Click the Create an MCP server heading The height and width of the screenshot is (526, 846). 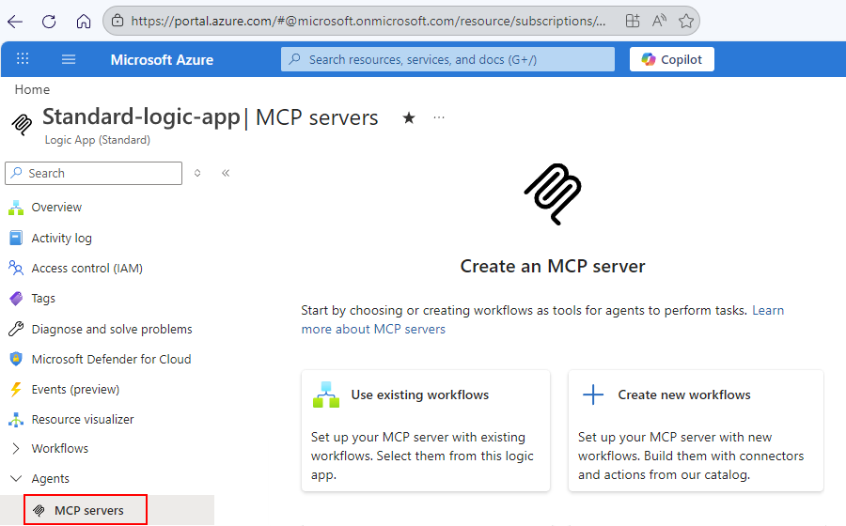(553, 266)
